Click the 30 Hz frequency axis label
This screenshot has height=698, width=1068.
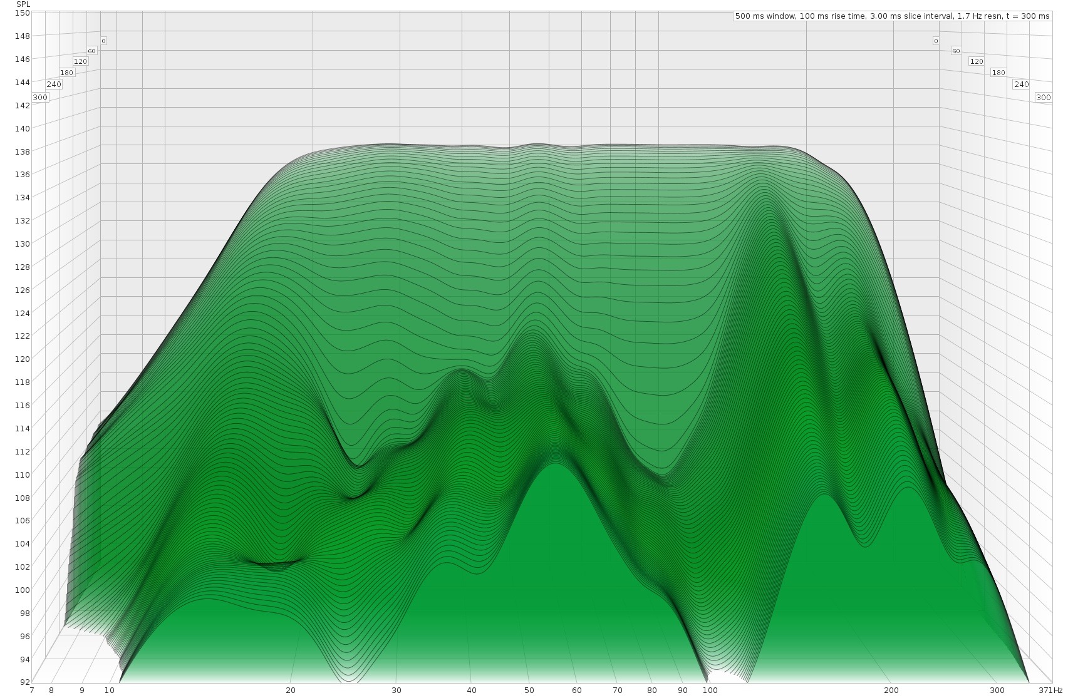coord(397,690)
